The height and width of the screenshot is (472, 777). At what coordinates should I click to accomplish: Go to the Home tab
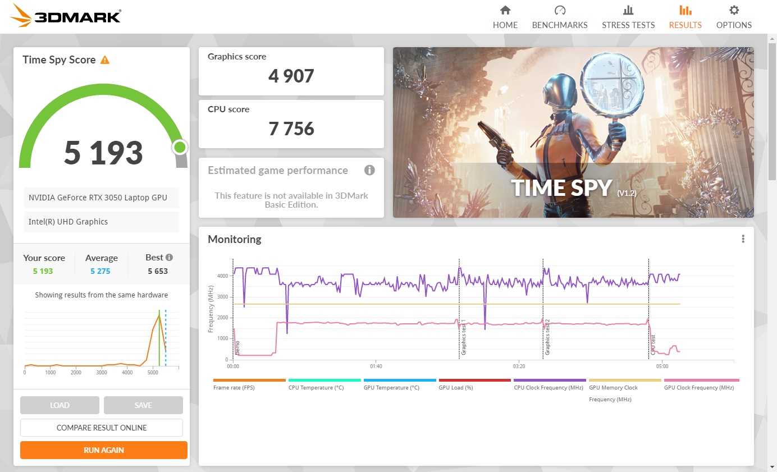[x=505, y=17]
